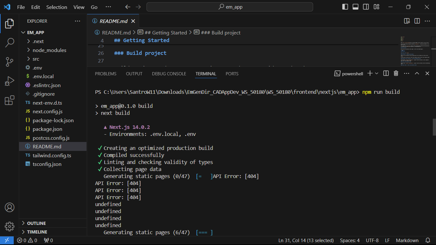Go forward using the navigation arrow
Viewport: 436px width, 245px height.
138,7
